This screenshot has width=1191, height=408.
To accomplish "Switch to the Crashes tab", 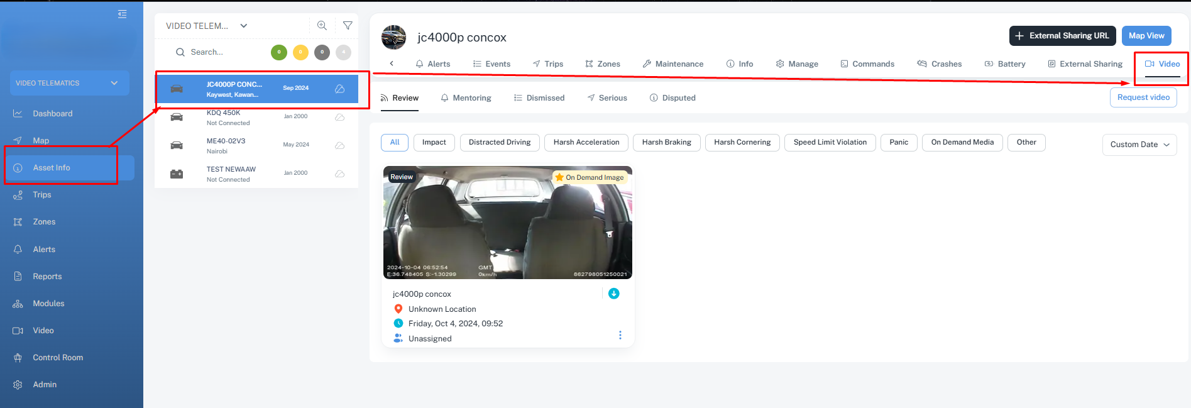I will tap(940, 64).
